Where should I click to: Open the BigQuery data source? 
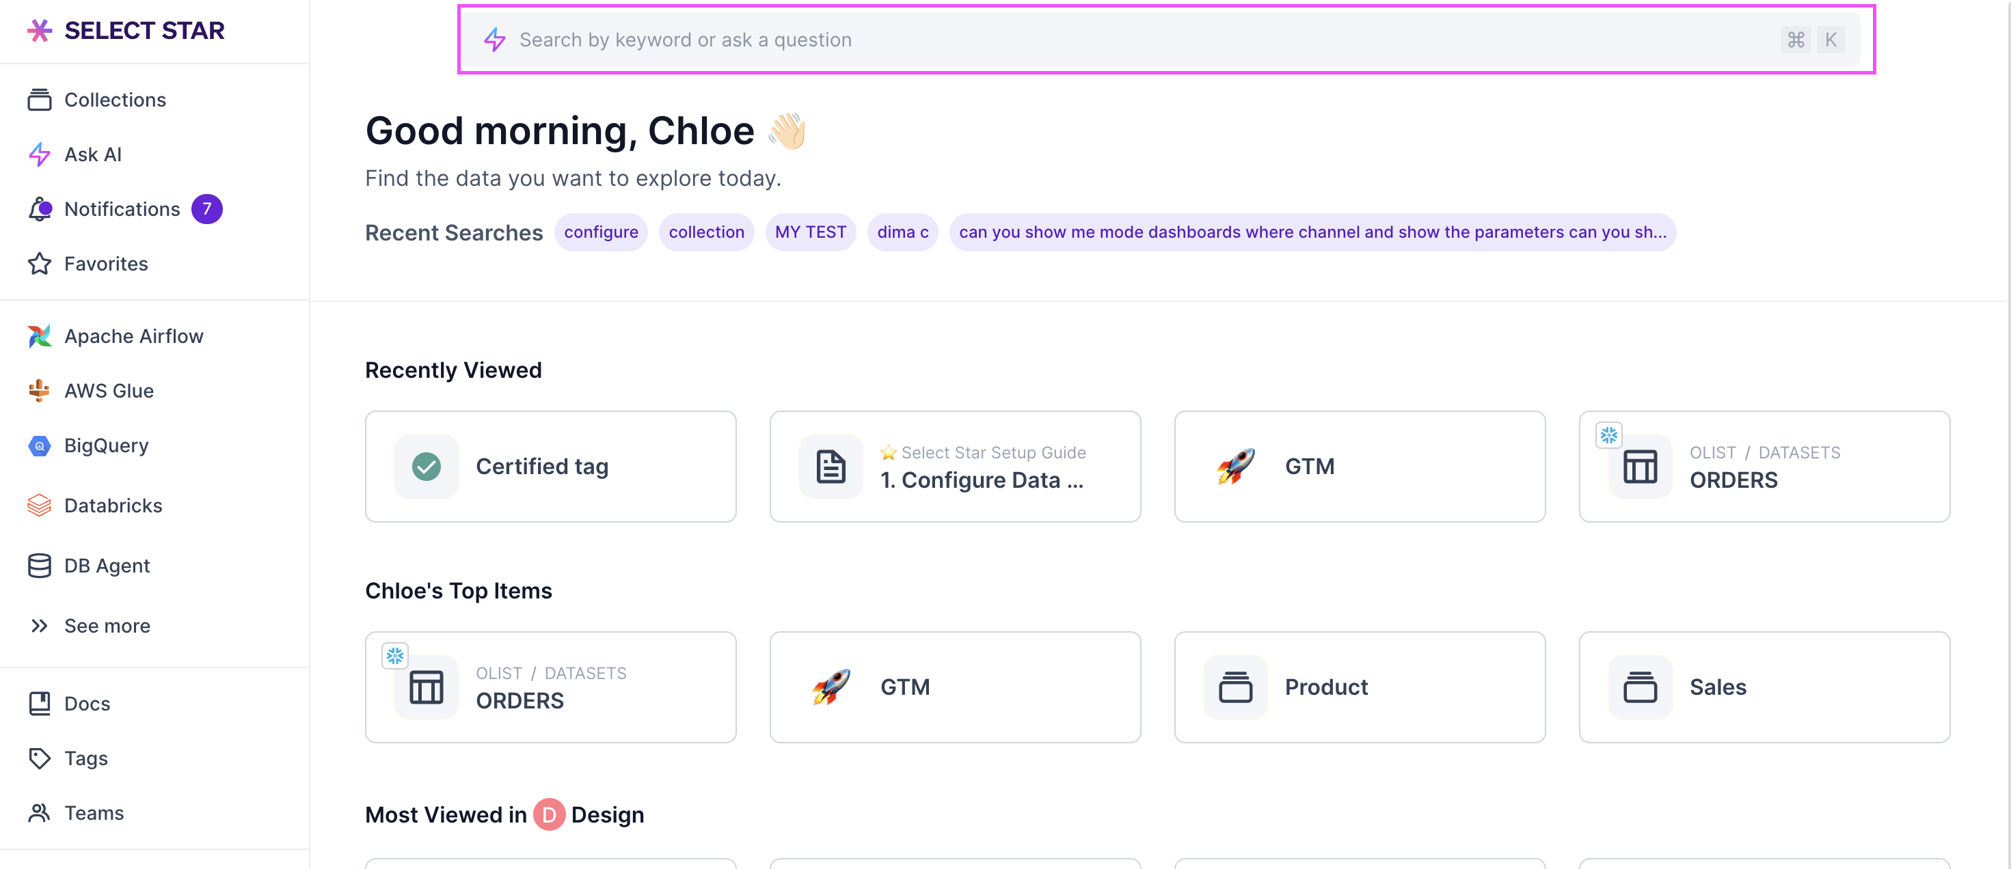(x=106, y=445)
